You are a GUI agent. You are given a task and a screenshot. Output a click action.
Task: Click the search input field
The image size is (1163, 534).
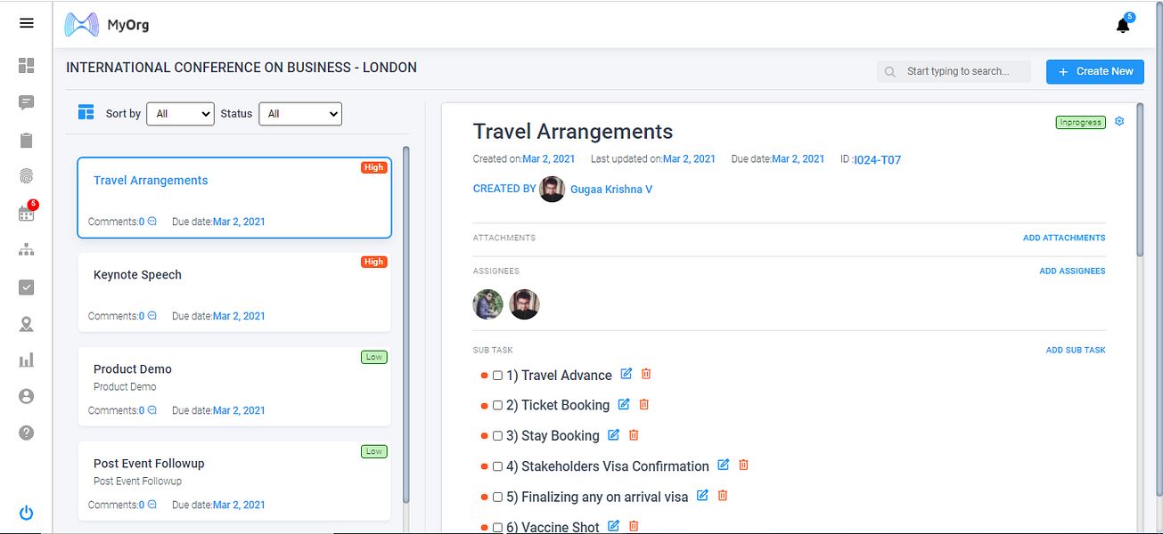click(x=954, y=71)
